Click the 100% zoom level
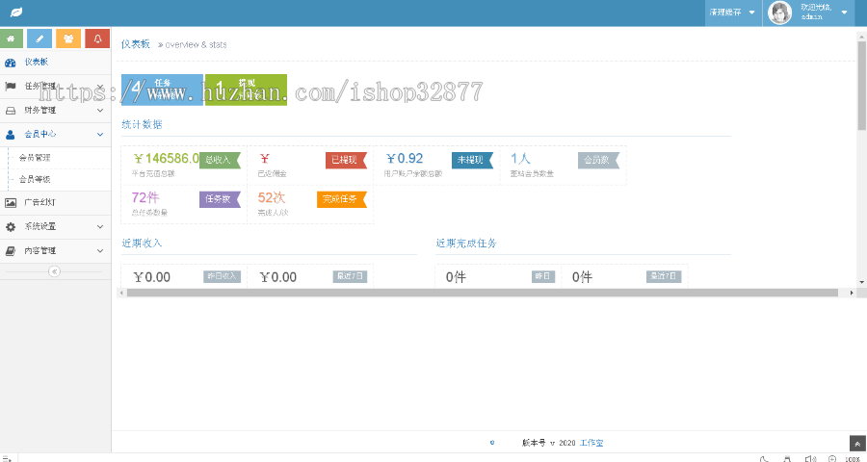 click(x=853, y=458)
